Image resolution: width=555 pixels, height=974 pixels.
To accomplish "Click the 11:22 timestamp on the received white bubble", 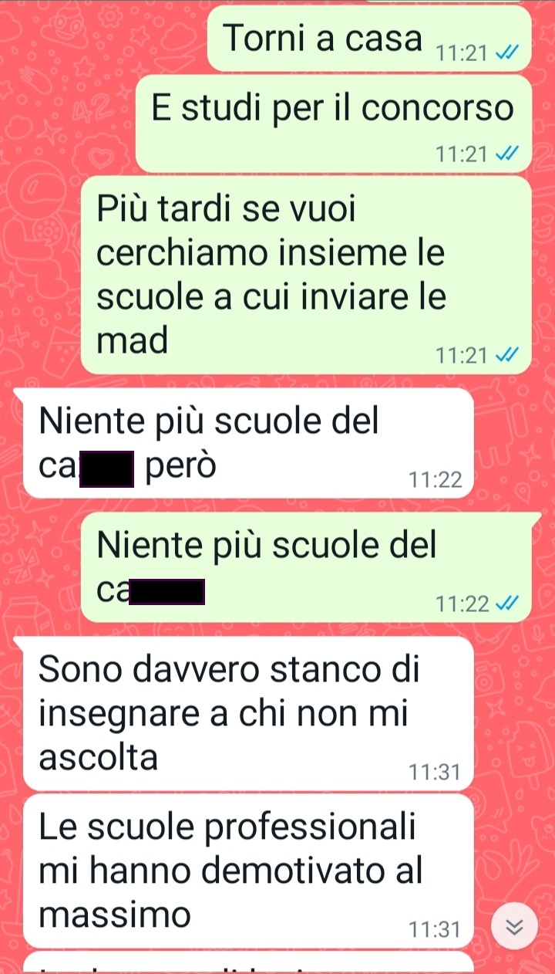I will tap(436, 481).
